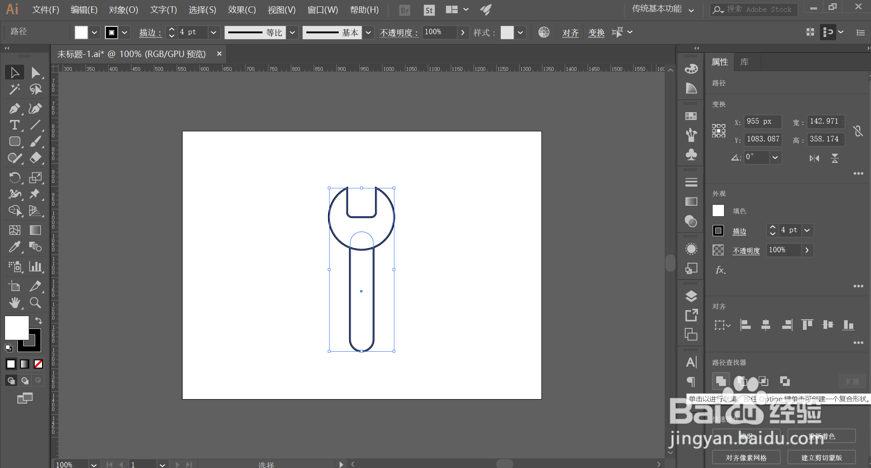Select the Zoom tool
Viewport: 871px width, 468px height.
click(x=36, y=302)
